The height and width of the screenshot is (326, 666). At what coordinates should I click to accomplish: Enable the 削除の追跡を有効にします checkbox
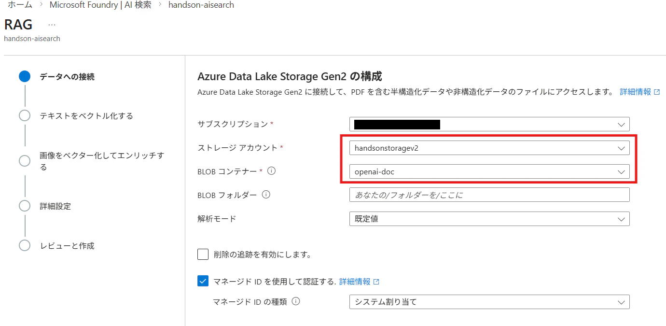(203, 255)
